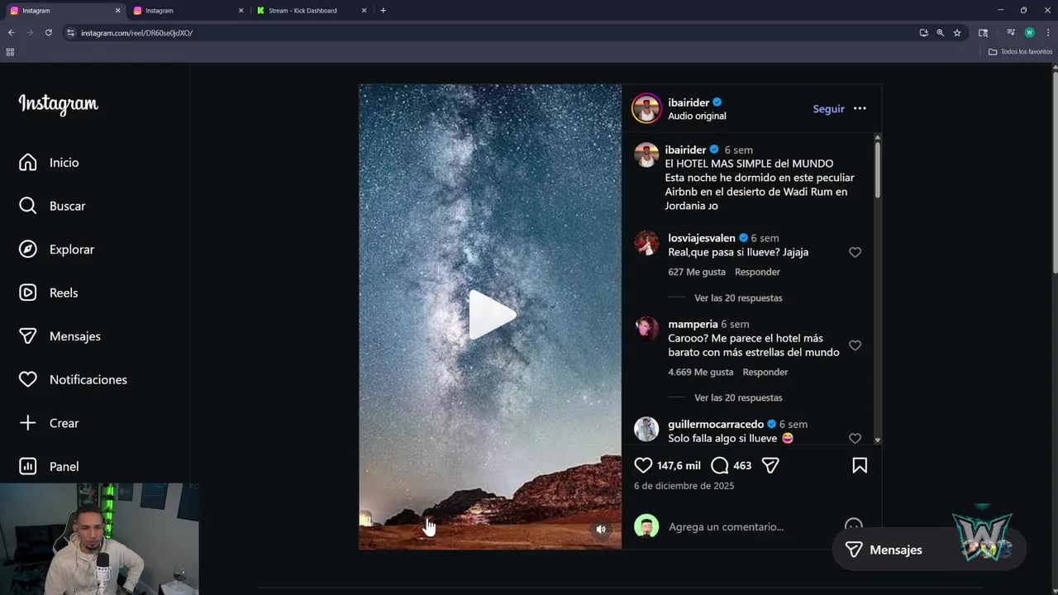Open the Panel dashboard icon

(28, 466)
